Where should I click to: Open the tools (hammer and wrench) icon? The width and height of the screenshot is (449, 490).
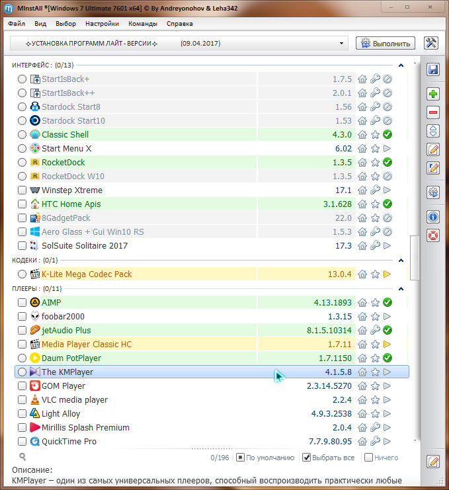tap(431, 43)
